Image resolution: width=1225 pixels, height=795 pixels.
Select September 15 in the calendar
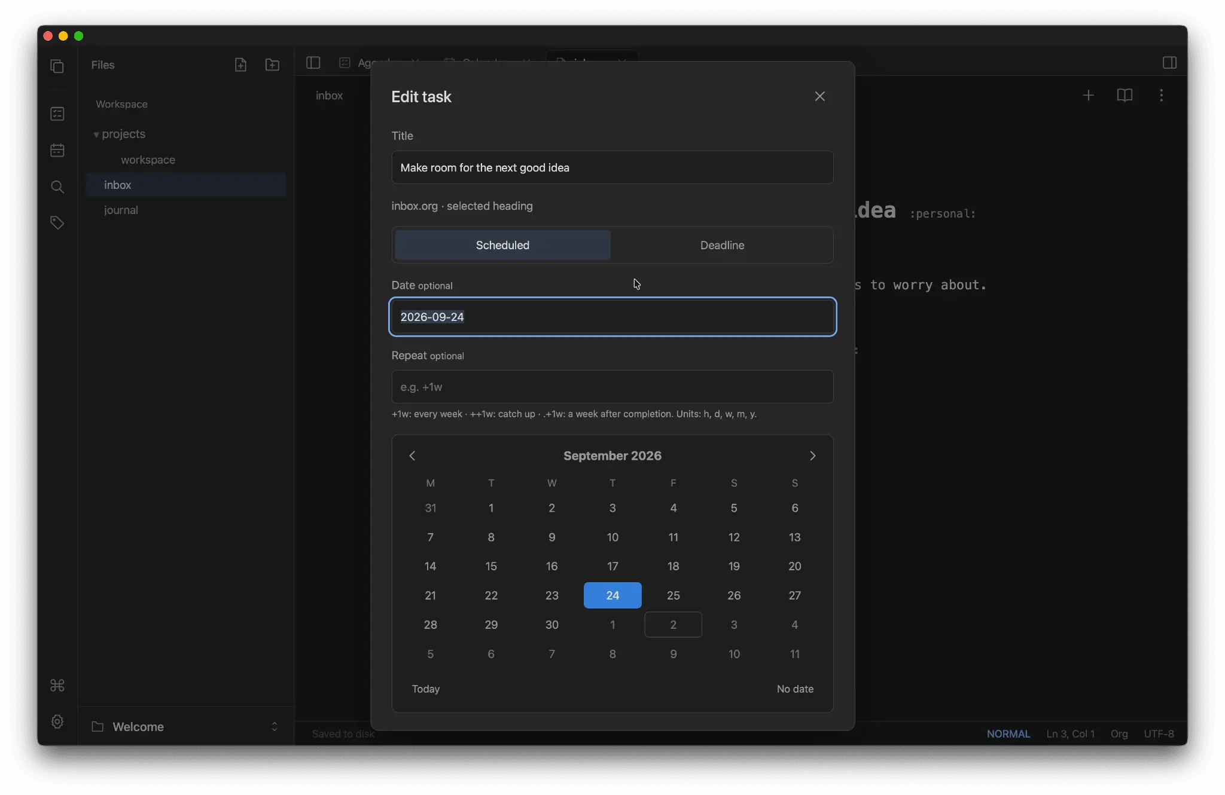tap(491, 566)
